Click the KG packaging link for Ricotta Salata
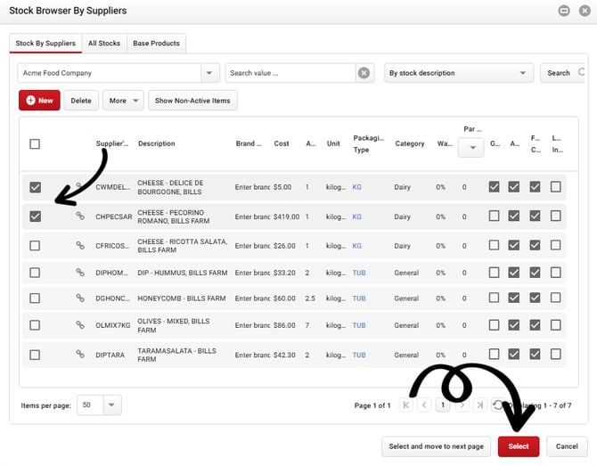Image resolution: width=597 pixels, height=466 pixels. pos(357,245)
